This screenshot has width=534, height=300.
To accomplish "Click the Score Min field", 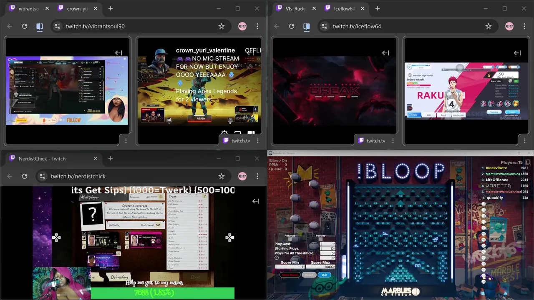I will click(290, 267).
